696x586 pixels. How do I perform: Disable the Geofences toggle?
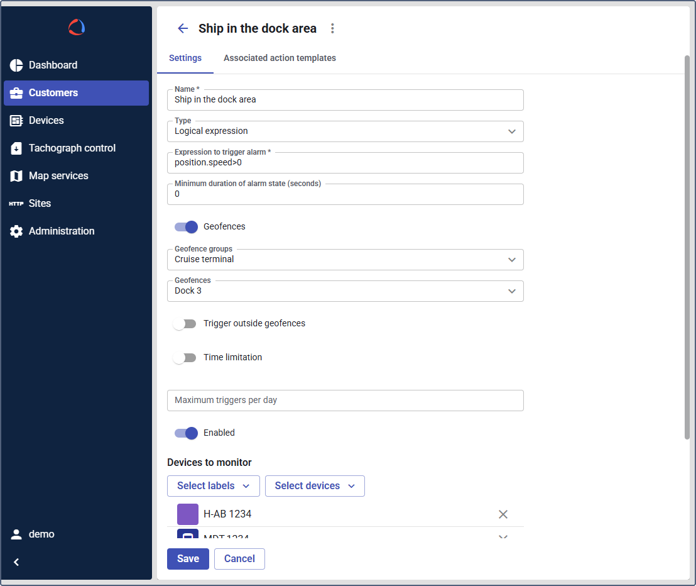pos(186,227)
